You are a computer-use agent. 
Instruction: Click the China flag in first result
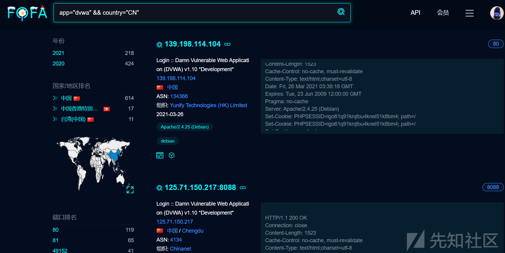coord(160,87)
